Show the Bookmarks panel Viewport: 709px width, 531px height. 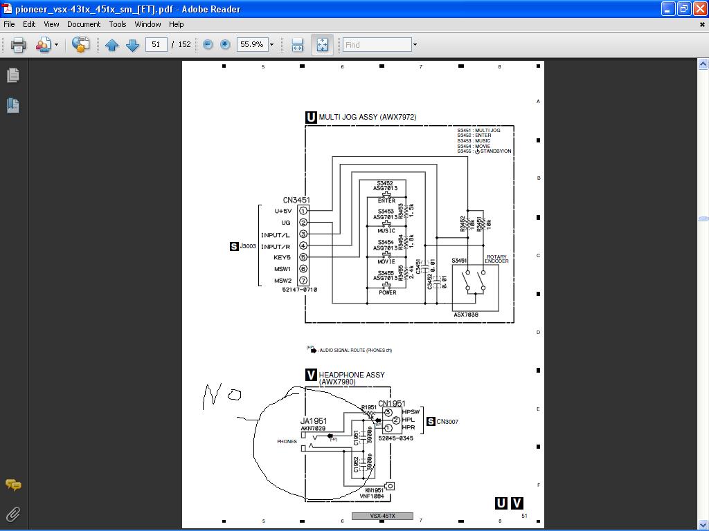tap(13, 105)
